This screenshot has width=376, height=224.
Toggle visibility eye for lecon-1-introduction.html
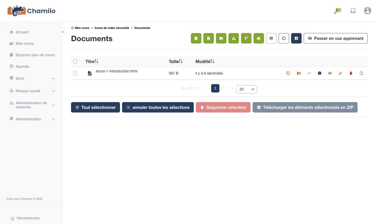point(330,73)
